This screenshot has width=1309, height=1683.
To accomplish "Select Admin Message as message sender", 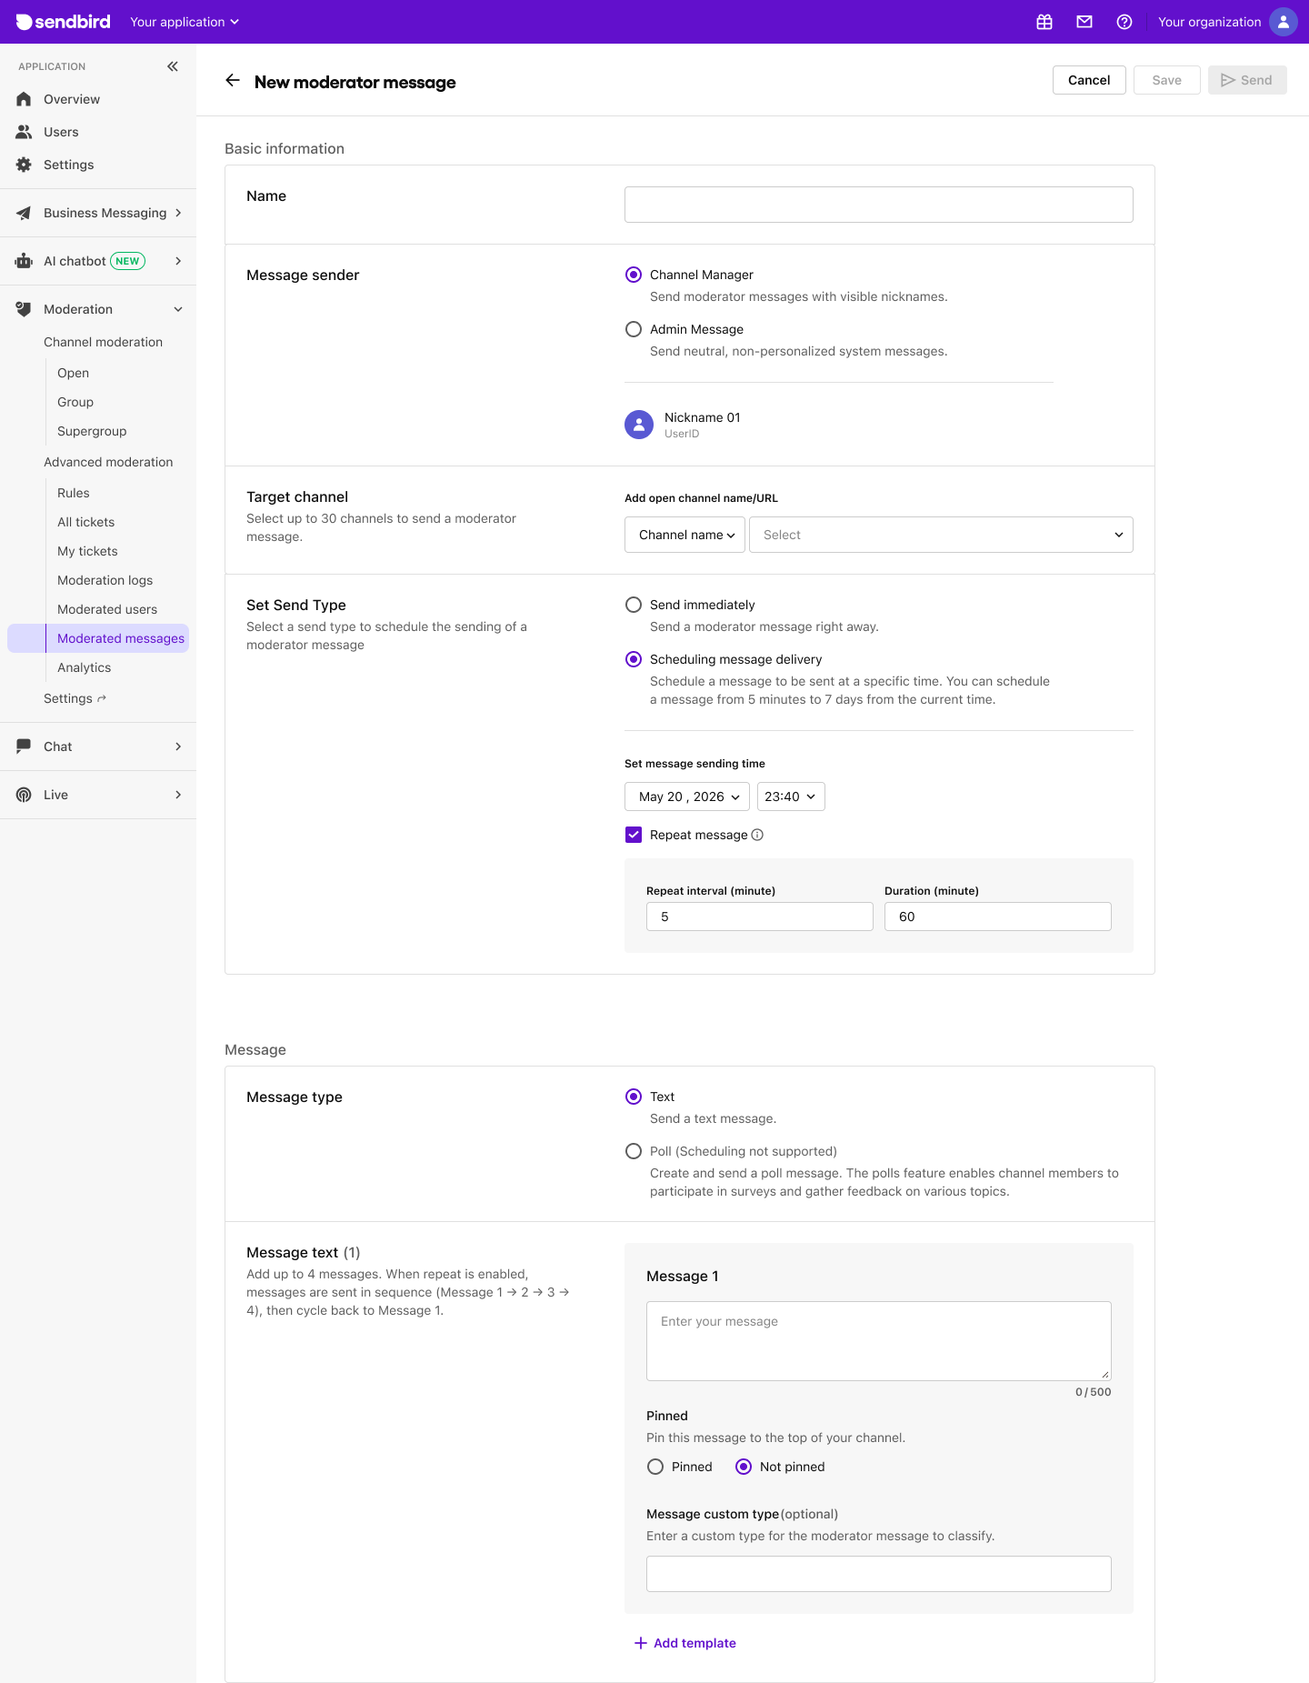I will point(634,329).
